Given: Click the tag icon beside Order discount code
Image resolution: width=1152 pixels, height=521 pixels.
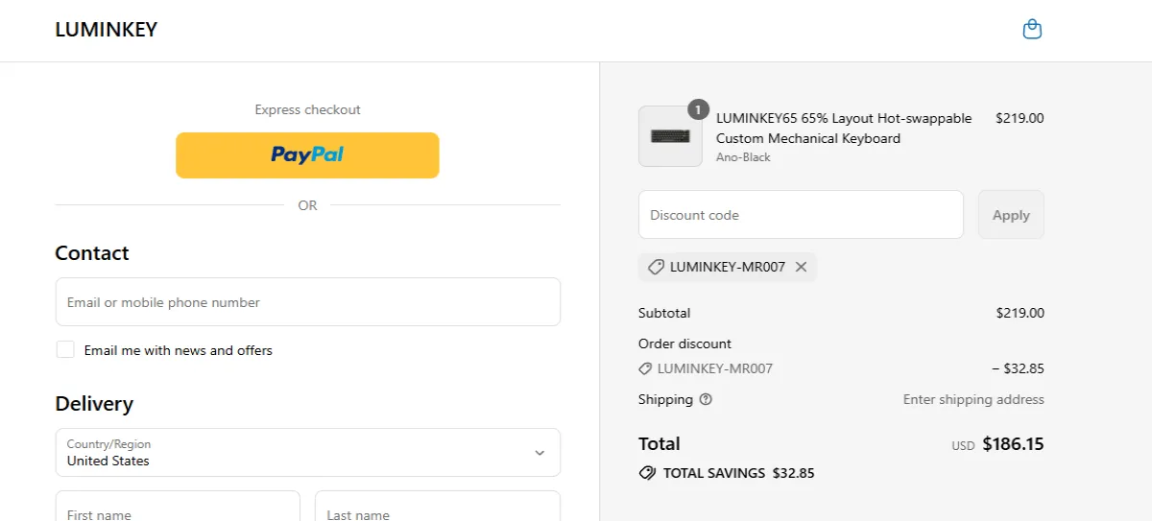Looking at the screenshot, I should (x=645, y=368).
